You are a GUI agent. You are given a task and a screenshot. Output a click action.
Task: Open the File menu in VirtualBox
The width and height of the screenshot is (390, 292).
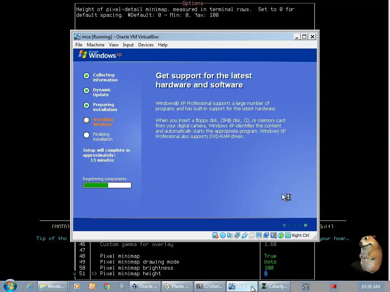pyautogui.click(x=79, y=45)
